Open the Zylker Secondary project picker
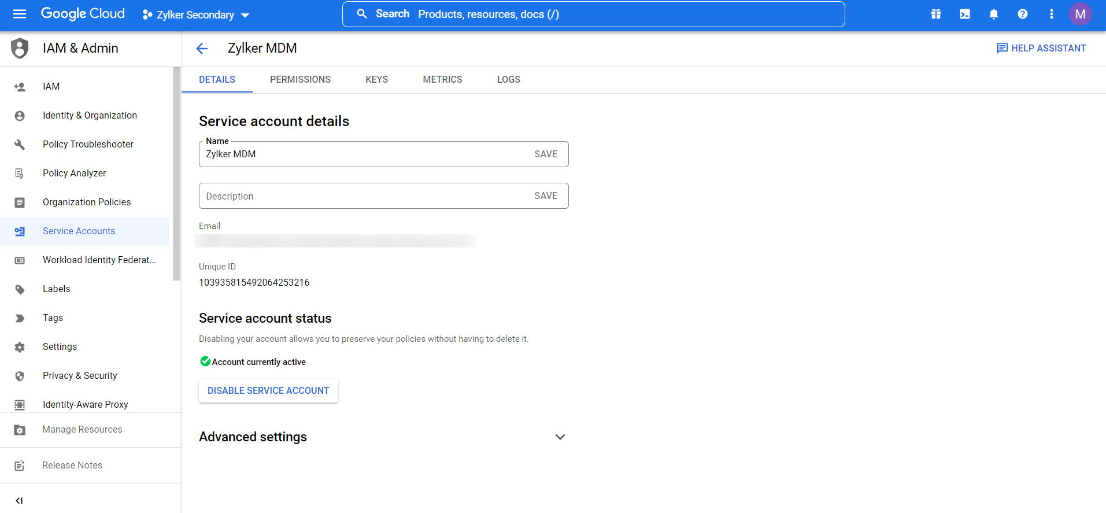The height and width of the screenshot is (513, 1106). click(196, 15)
